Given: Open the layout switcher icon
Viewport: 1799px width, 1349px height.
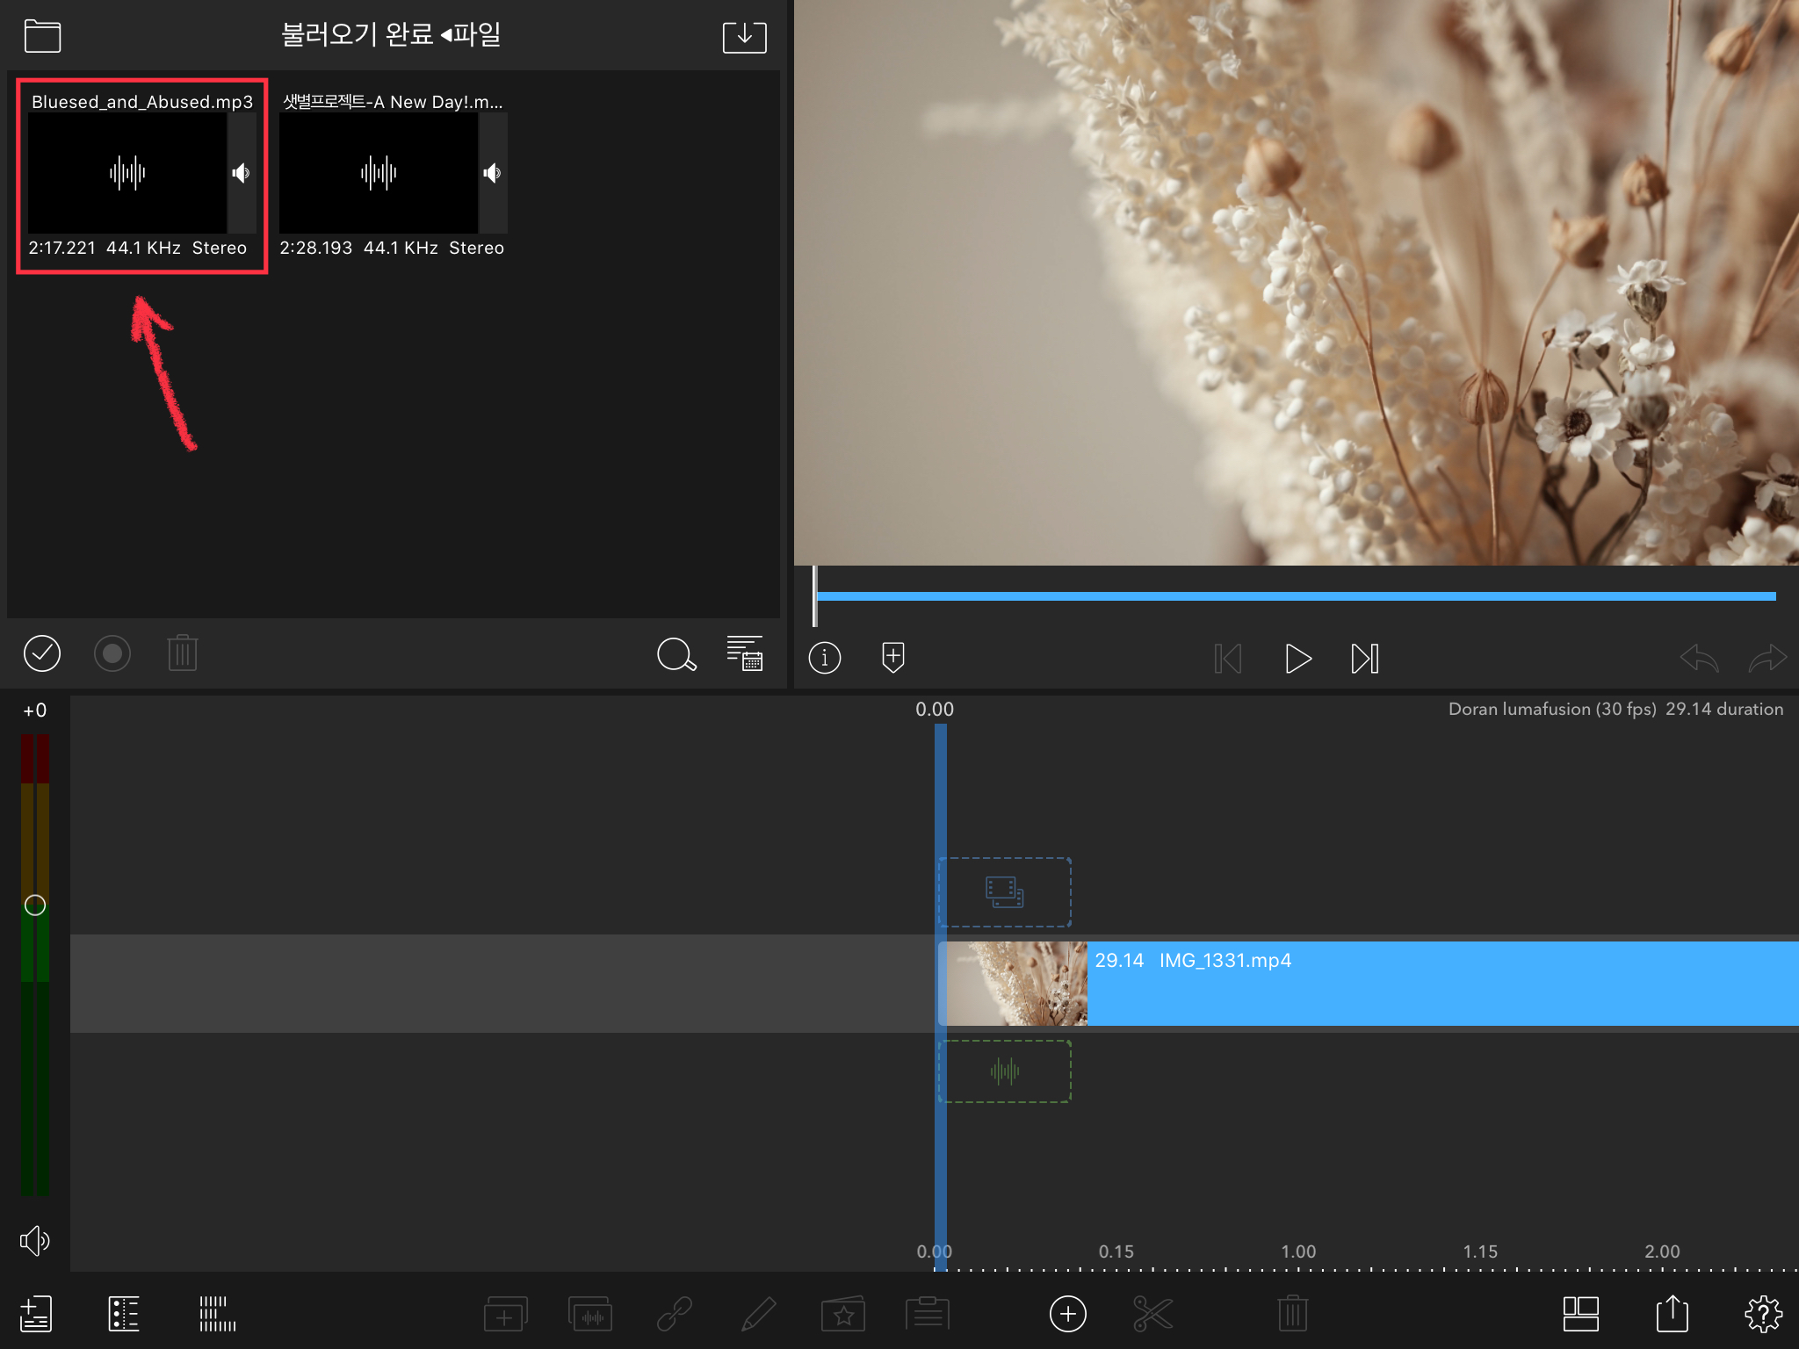Looking at the screenshot, I should coord(1580,1314).
